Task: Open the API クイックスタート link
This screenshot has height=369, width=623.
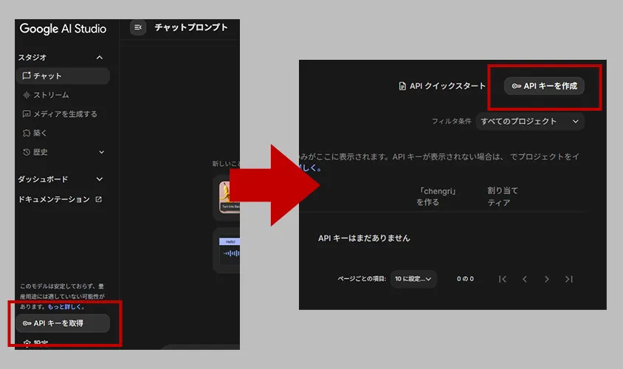Action: 442,86
